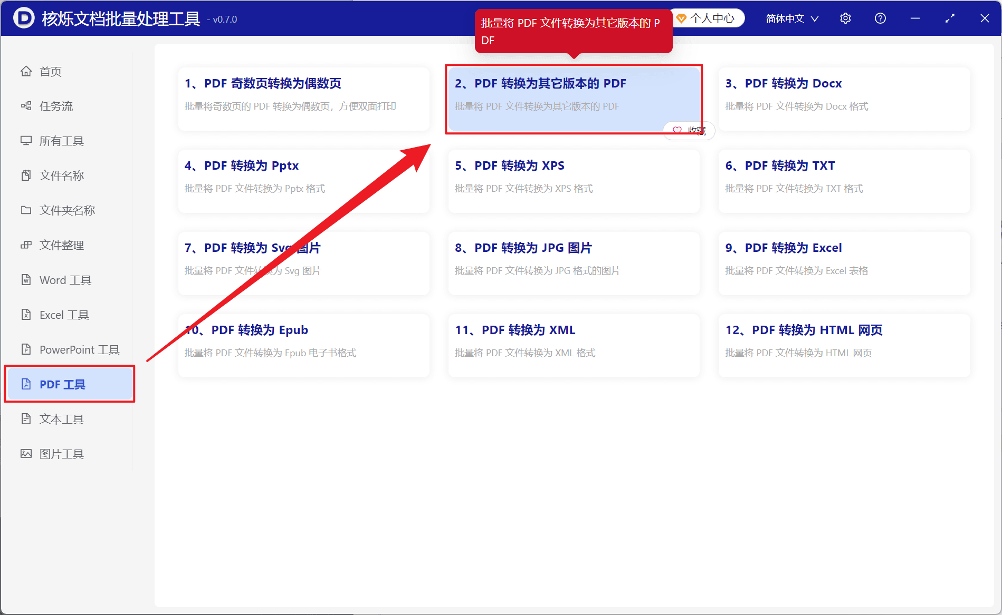
Task: Click the app logo icon in title bar
Action: [23, 18]
